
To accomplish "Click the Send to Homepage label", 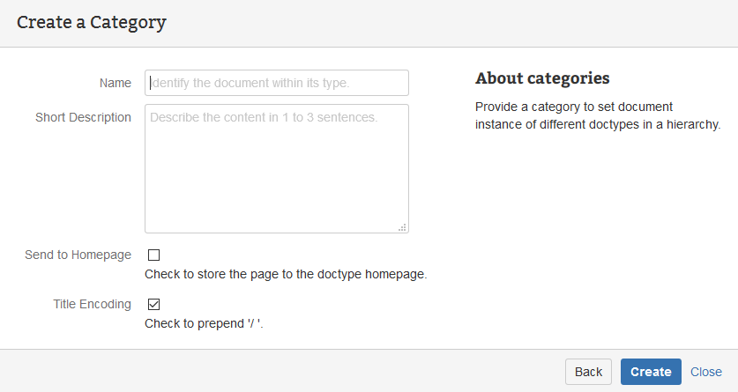I will tap(78, 255).
